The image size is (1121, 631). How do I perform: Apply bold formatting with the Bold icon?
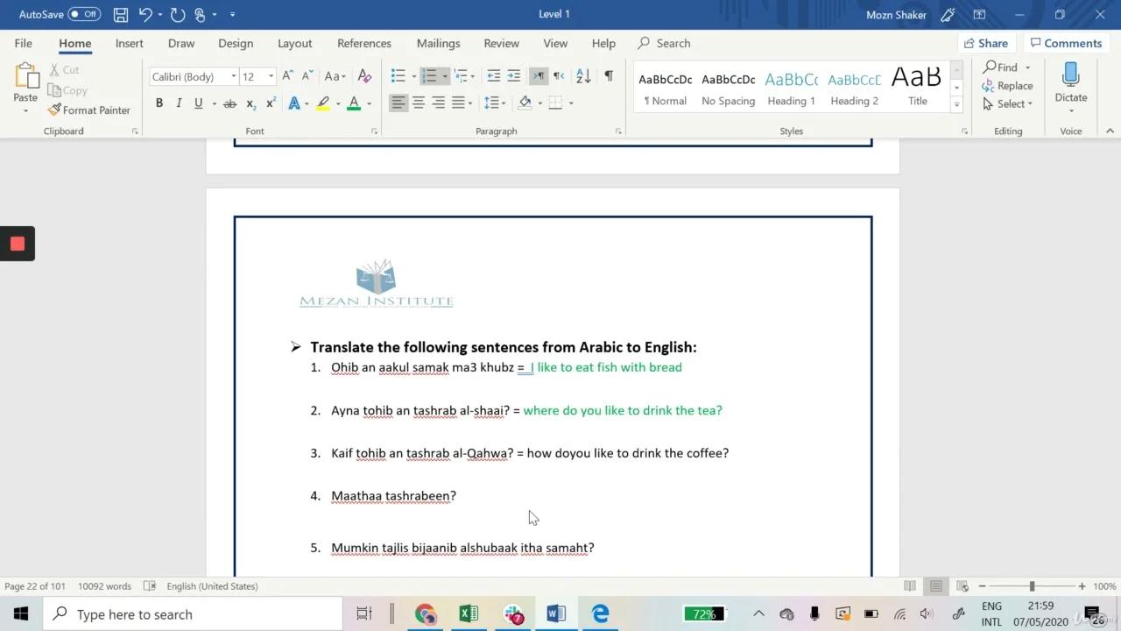[x=159, y=103]
